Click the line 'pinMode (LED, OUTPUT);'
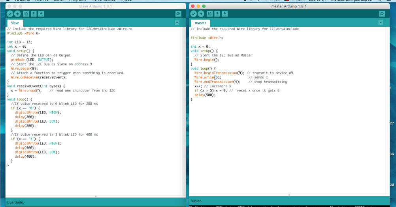The image size is (396, 207). pos(32,60)
